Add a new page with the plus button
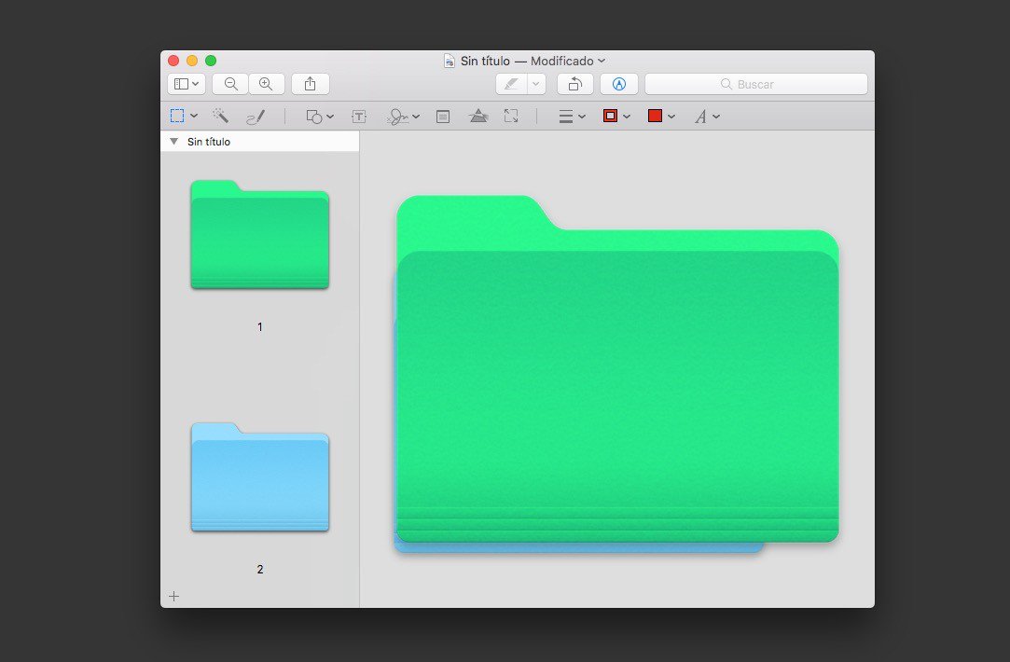 (x=173, y=596)
